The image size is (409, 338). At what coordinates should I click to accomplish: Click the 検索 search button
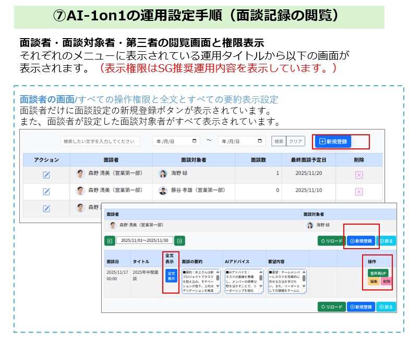(279, 142)
